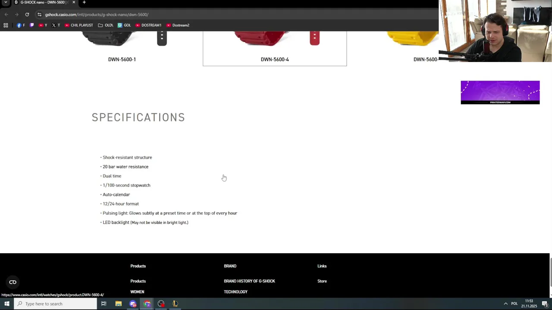Click the page vertical scrollbar thumb
Viewport: 552px width, 310px height.
[x=550, y=271]
